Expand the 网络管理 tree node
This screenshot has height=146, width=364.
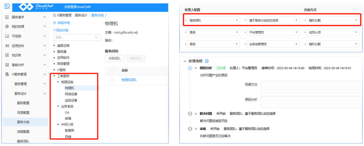point(54,64)
